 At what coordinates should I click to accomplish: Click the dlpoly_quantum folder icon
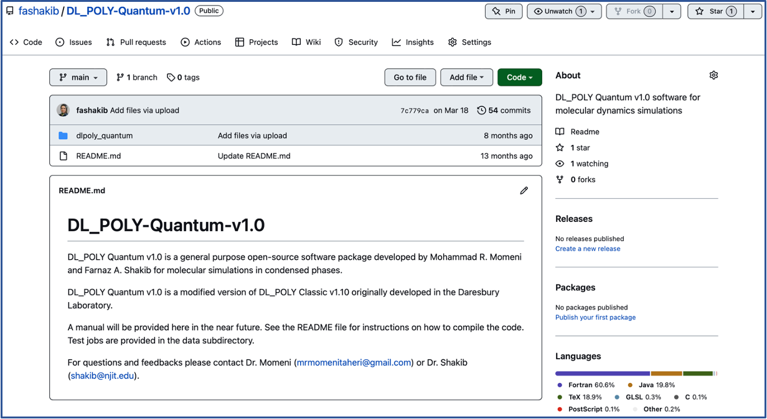click(x=63, y=136)
